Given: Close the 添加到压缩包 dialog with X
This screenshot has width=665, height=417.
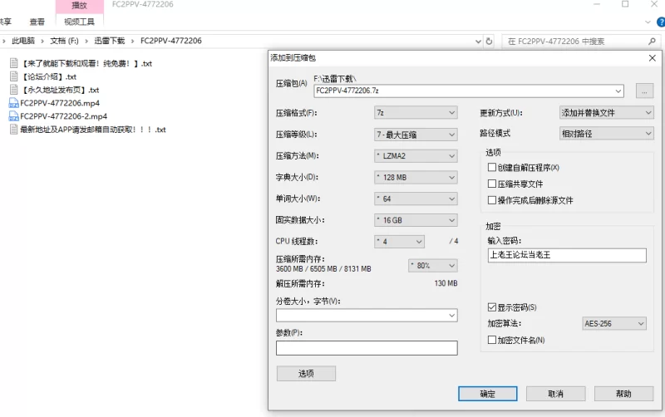Looking at the screenshot, I should click(651, 57).
